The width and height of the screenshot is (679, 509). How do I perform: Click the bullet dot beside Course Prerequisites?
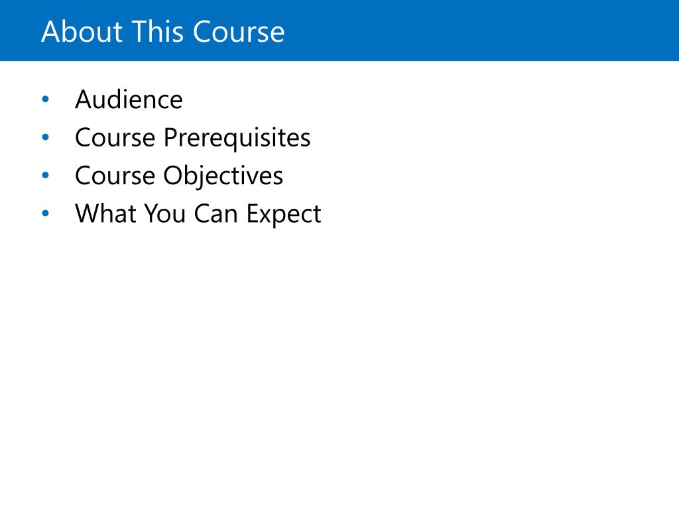click(46, 137)
